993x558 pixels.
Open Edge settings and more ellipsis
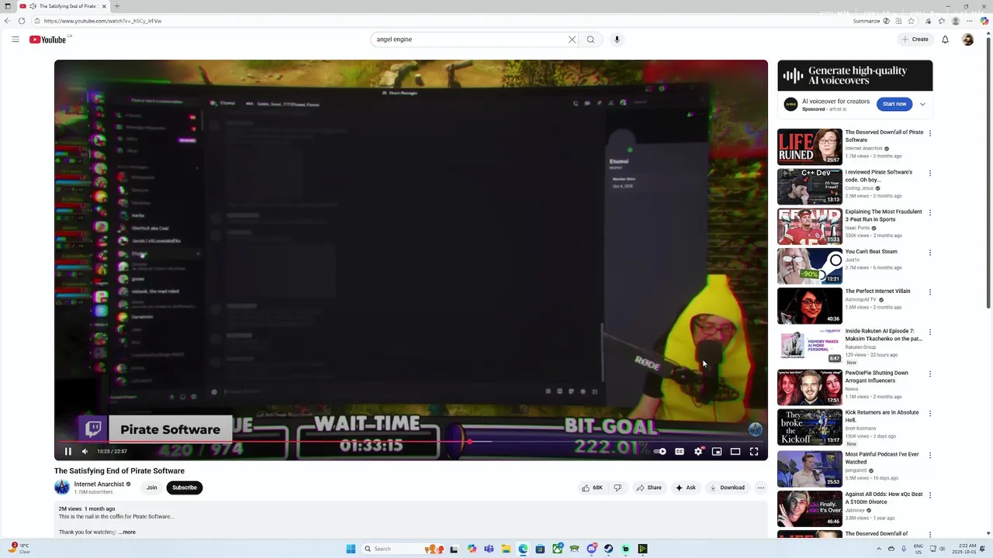coord(971,21)
